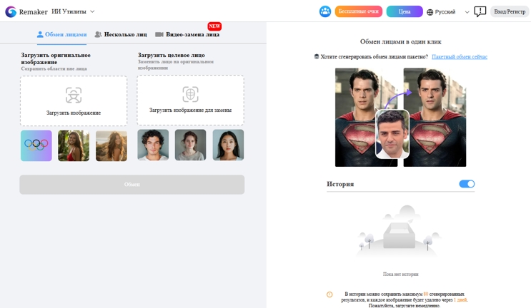Click the video camera icon in tabs
This screenshot has height=308, width=531.
pyautogui.click(x=159, y=34)
